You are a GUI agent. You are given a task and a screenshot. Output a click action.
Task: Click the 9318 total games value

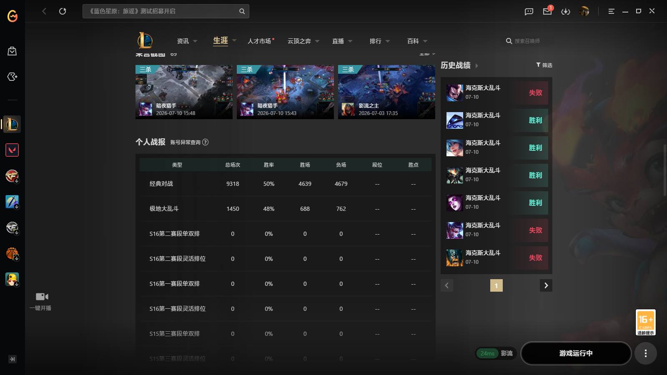click(233, 184)
